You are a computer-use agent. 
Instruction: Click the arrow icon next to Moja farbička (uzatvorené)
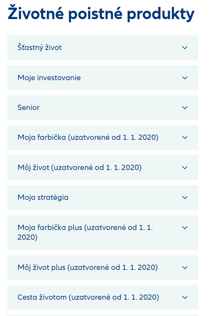[x=185, y=137]
